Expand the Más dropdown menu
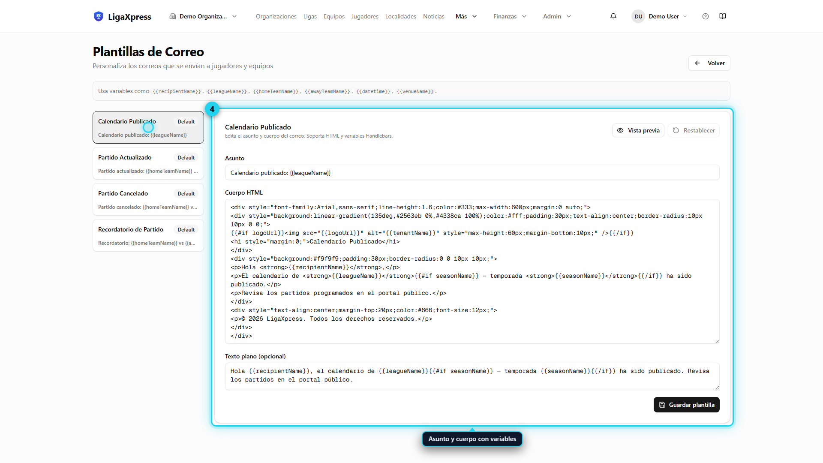The image size is (823, 463). click(x=466, y=16)
